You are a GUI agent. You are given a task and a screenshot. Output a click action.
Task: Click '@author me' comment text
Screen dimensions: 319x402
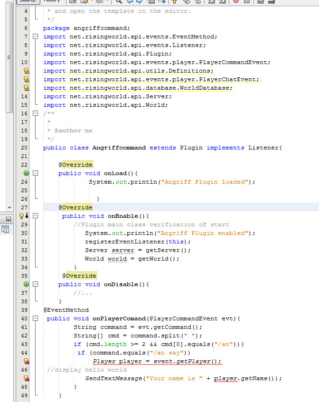click(x=73, y=131)
